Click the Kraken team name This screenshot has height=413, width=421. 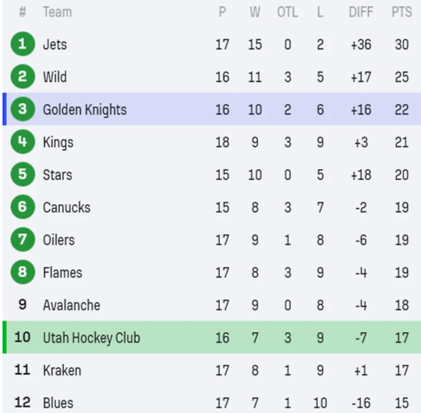[62, 370]
